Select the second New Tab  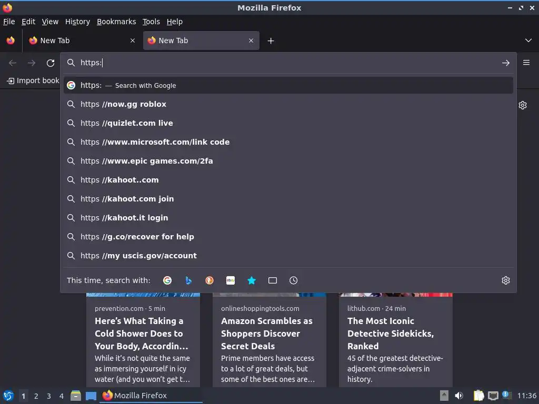coord(201,41)
